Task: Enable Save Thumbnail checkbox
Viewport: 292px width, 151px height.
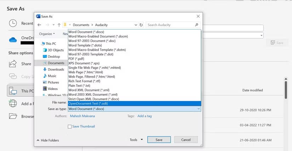Action: pos(70,127)
